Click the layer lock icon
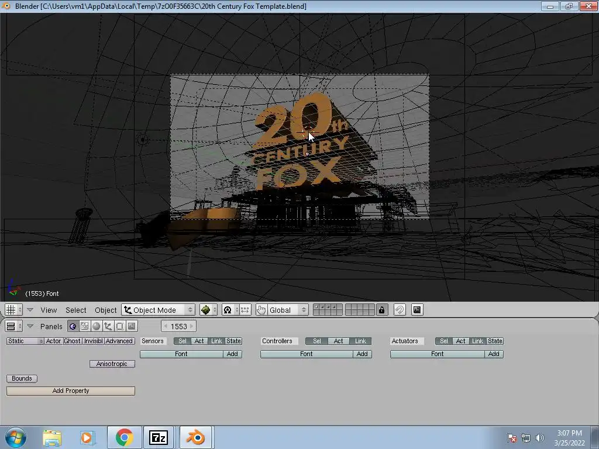Image resolution: width=599 pixels, height=449 pixels. coord(381,310)
